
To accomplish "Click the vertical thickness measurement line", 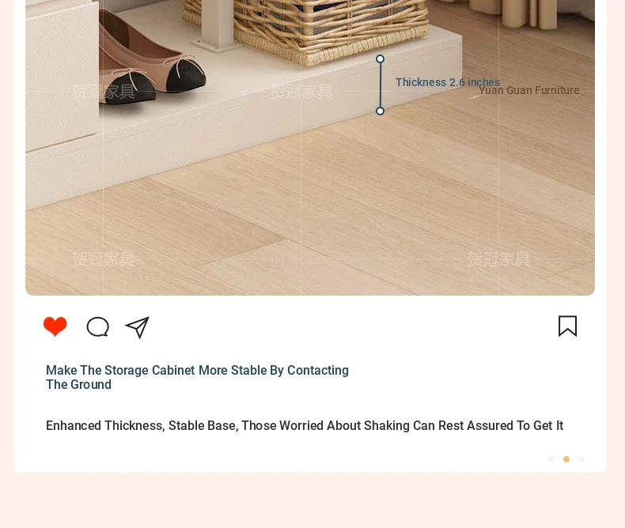I will point(381,85).
